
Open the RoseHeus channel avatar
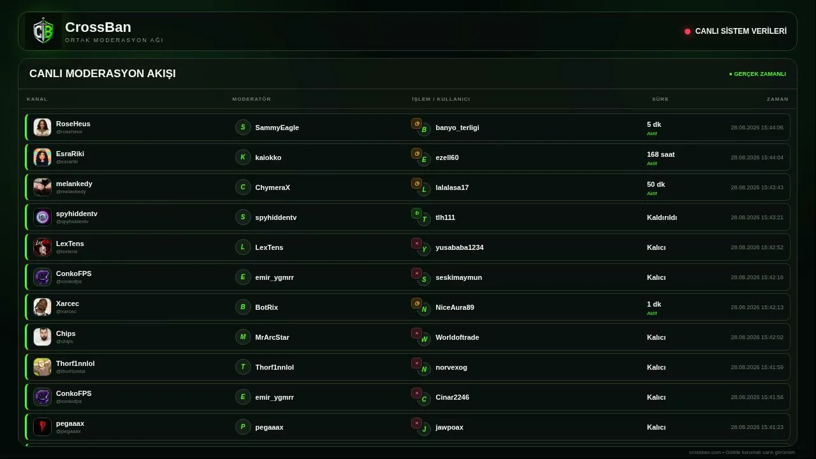[x=43, y=127]
